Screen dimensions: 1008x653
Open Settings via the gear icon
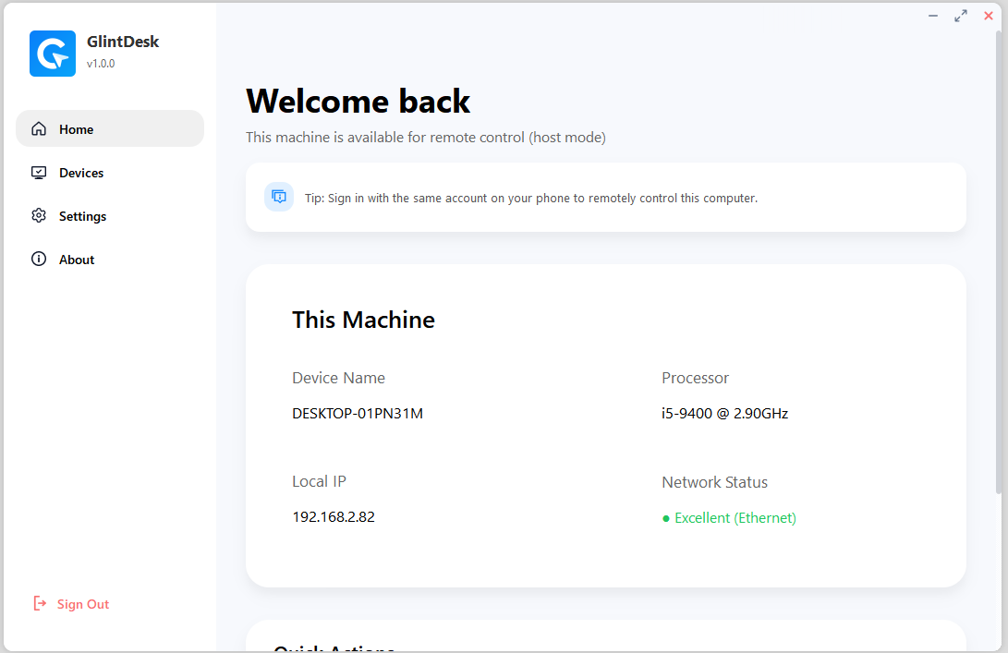pyautogui.click(x=39, y=215)
